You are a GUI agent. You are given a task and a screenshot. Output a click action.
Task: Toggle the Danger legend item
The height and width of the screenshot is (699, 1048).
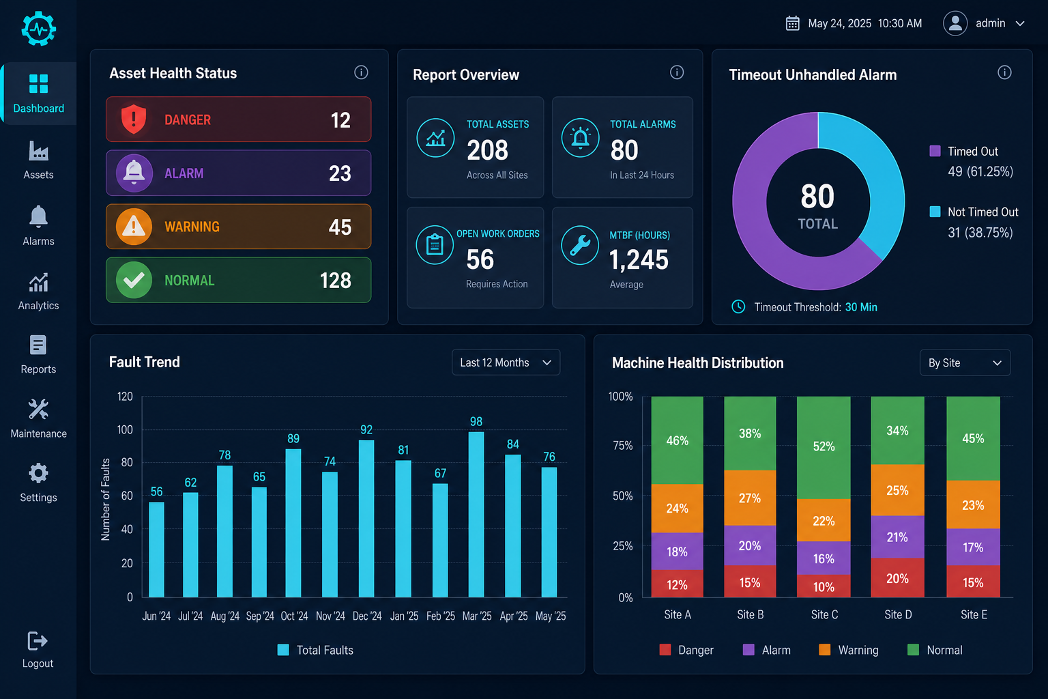point(686,650)
